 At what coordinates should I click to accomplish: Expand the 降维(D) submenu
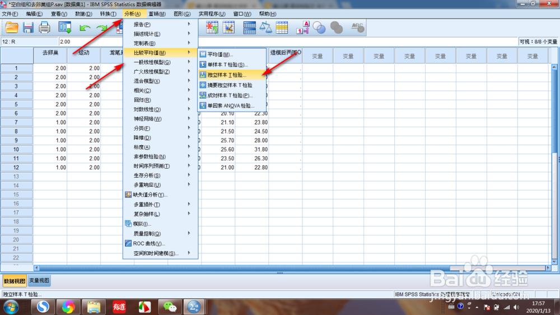[160, 138]
